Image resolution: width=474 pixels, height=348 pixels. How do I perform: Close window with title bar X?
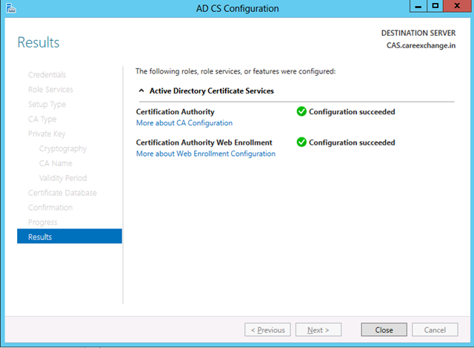pyautogui.click(x=457, y=6)
